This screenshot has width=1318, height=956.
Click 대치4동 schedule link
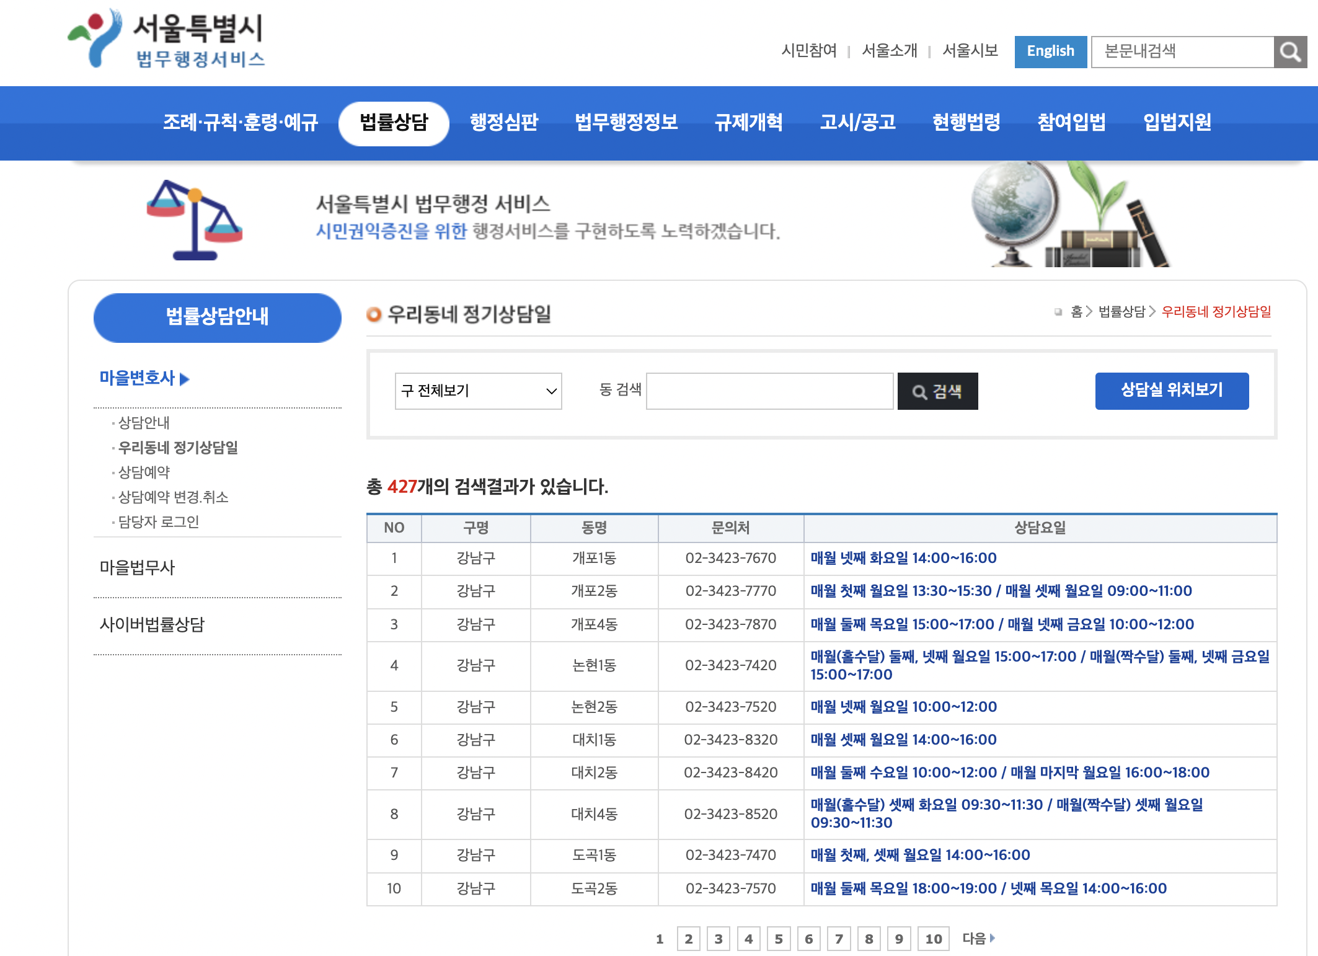click(1007, 813)
